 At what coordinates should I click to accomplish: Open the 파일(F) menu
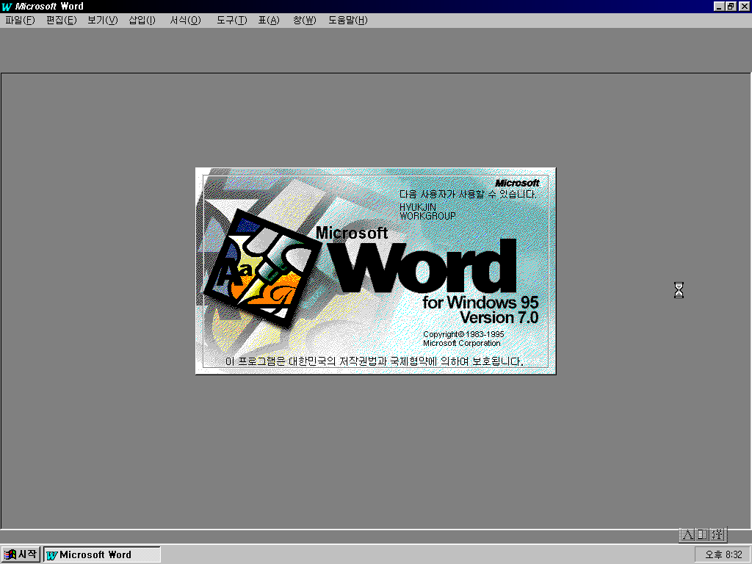coord(20,20)
